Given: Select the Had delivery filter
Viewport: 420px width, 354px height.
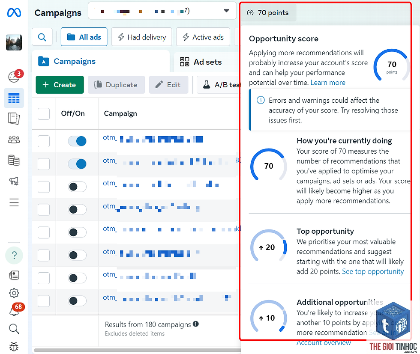Looking at the screenshot, I should coord(142,37).
